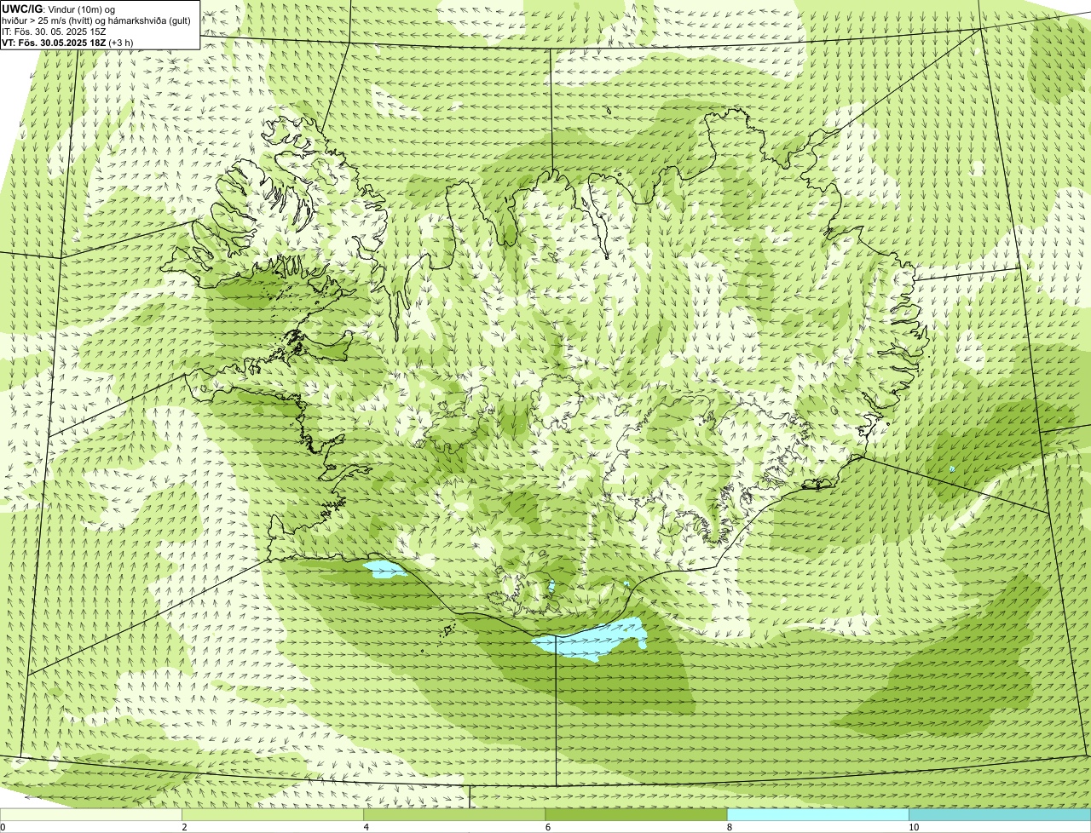Click the teal legend swatch above 10 m/s
Screen dimensions: 1091x833
coord(1000,815)
